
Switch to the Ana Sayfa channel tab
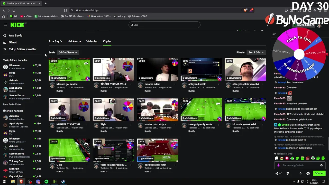(55, 41)
